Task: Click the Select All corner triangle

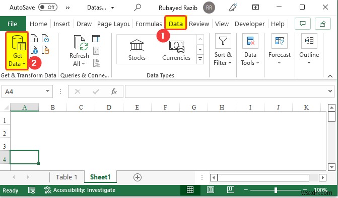Action: [x=6, y=107]
